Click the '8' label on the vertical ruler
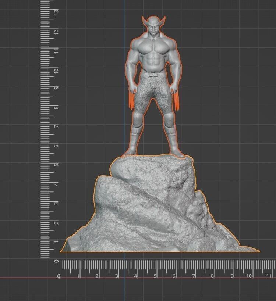 coord(56,107)
